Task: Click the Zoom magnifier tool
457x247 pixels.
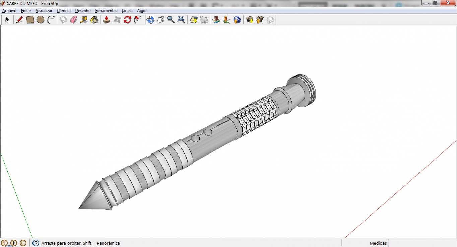Action: click(171, 20)
